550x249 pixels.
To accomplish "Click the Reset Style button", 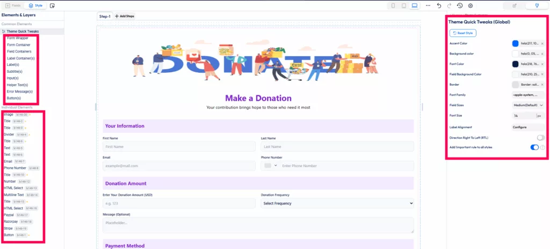I will (x=464, y=33).
